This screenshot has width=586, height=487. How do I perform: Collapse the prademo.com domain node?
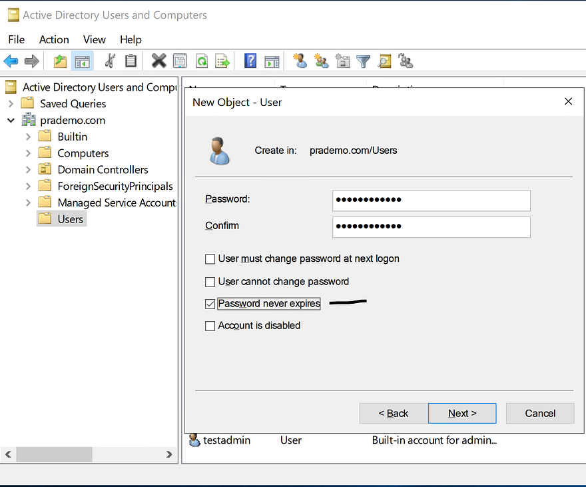11,120
